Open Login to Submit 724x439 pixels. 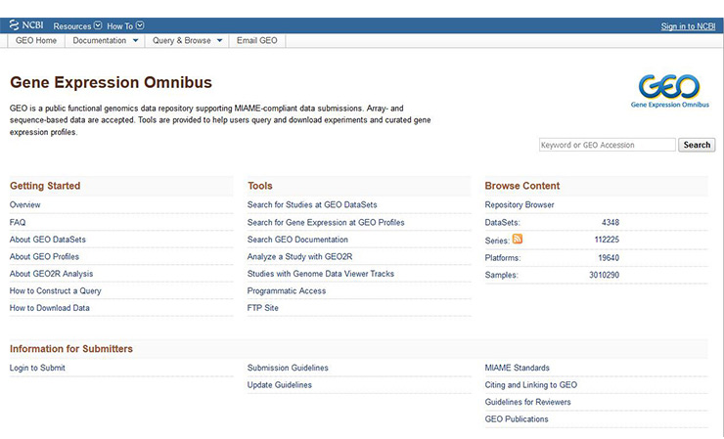click(37, 368)
